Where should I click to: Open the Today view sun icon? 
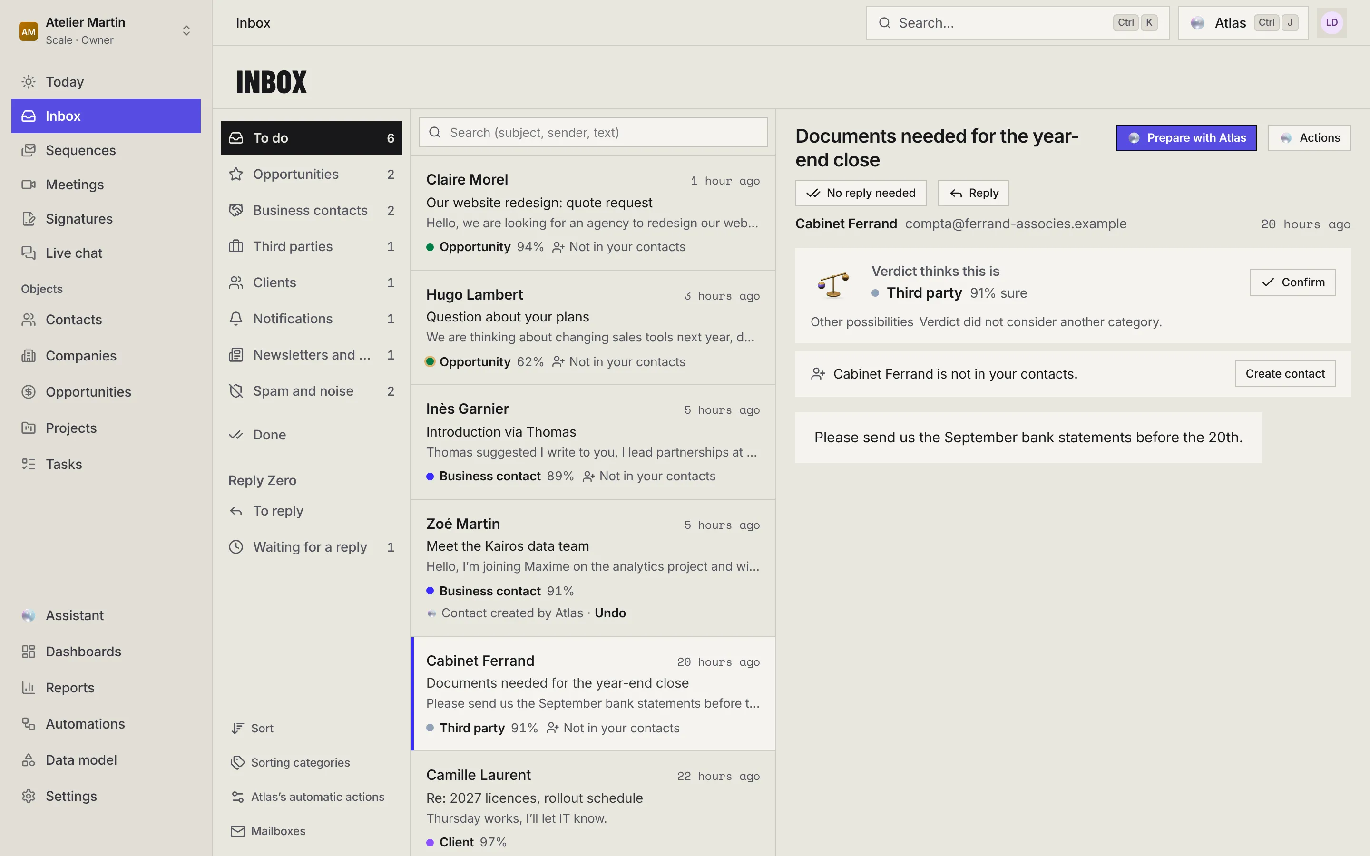(x=29, y=81)
